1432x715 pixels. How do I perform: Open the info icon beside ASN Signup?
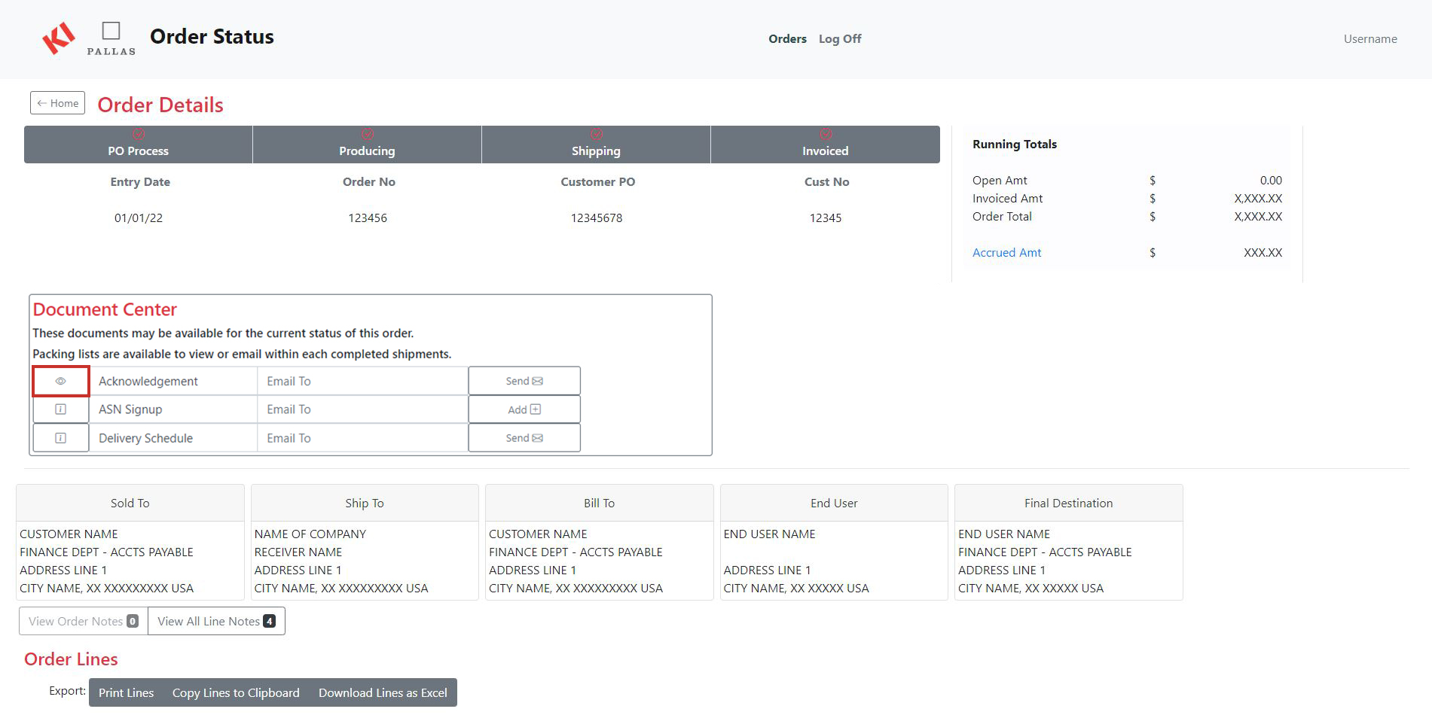60,409
